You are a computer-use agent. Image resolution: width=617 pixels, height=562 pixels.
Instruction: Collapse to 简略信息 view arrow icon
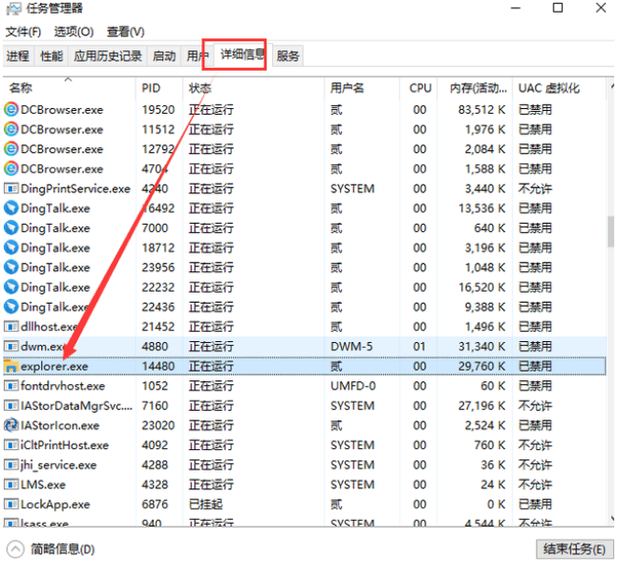tap(15, 549)
